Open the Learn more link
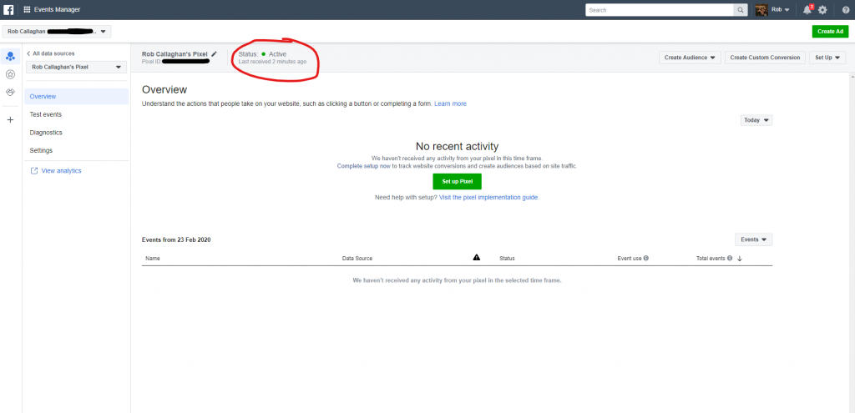The image size is (855, 413). [x=450, y=103]
